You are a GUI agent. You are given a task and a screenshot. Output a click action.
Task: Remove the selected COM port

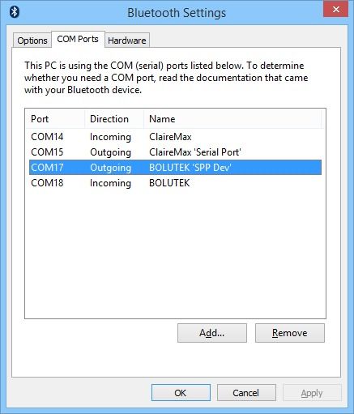(x=290, y=333)
